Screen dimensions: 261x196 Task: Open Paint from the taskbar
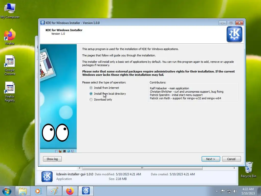pos(54,191)
